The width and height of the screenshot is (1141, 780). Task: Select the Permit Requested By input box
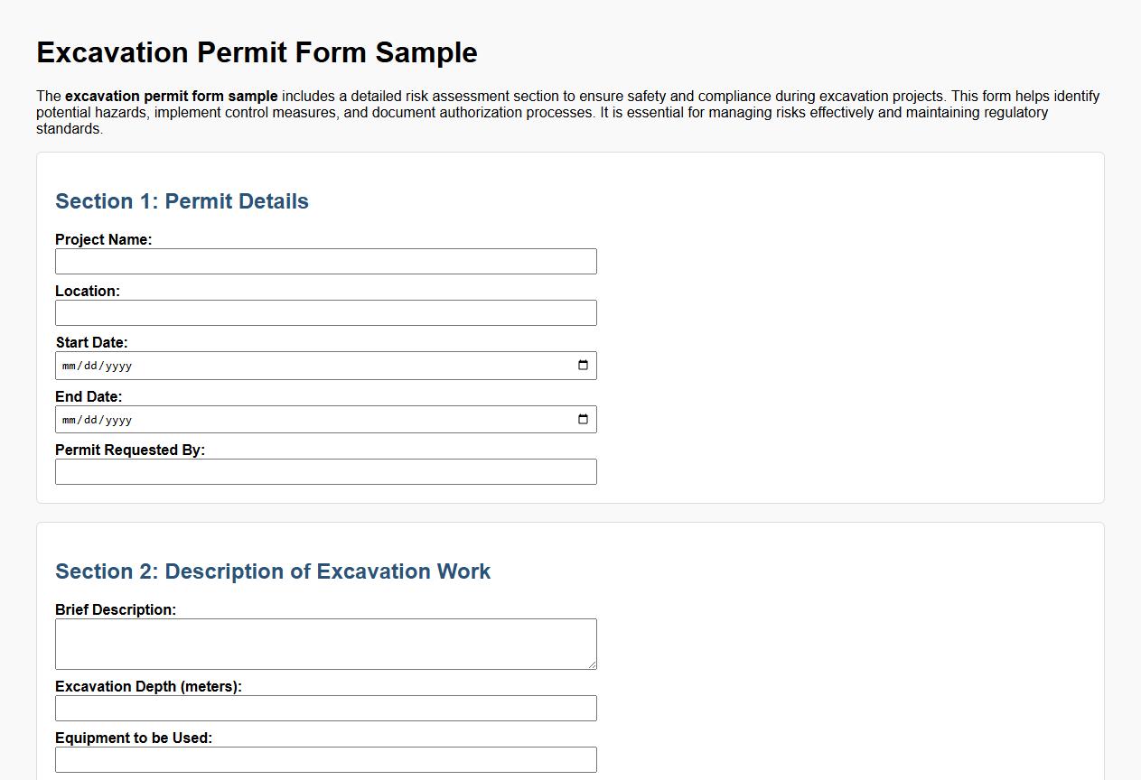tap(325, 471)
